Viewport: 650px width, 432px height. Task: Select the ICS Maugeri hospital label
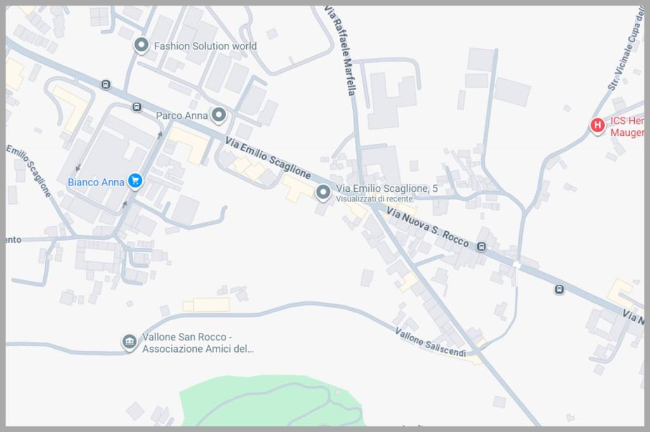[627, 126]
